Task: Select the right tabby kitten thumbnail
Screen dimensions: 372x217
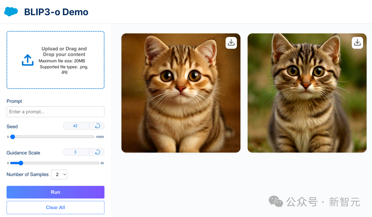Action: pyautogui.click(x=307, y=93)
